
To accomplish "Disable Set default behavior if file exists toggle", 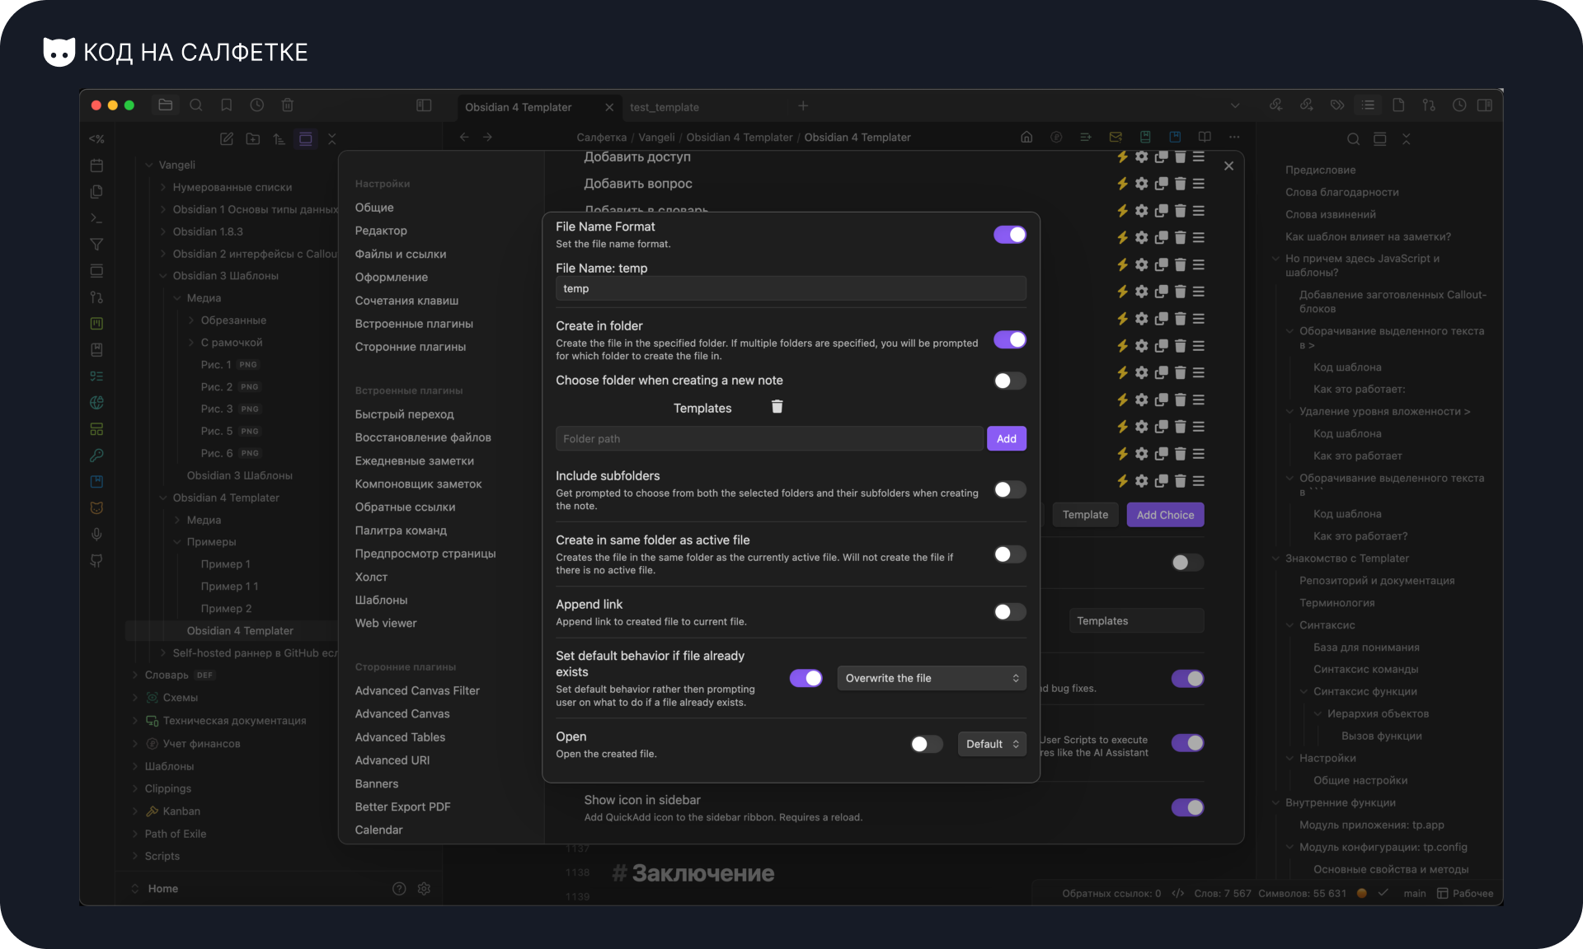I will point(806,678).
